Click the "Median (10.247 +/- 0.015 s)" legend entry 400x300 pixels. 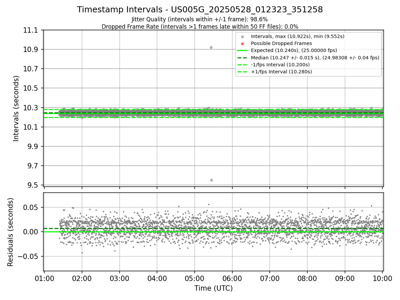[315, 58]
